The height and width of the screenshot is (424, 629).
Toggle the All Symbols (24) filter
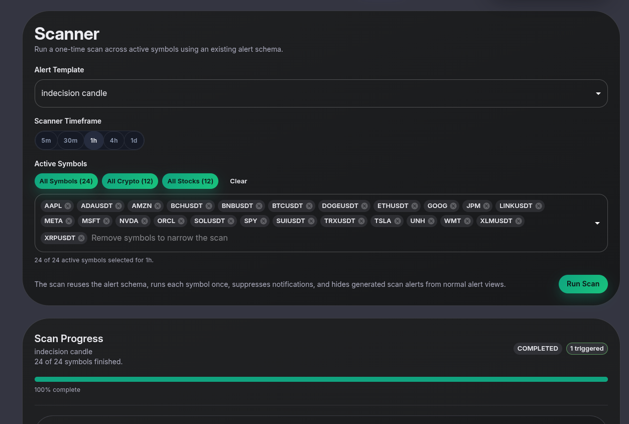point(66,181)
